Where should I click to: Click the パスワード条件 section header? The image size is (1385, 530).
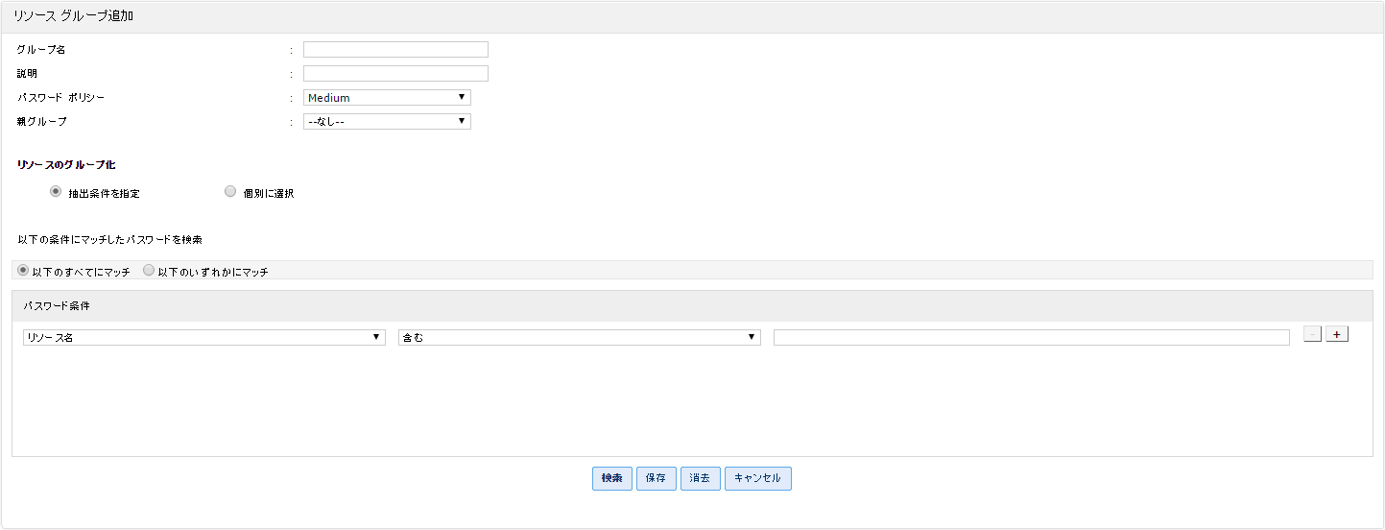pyautogui.click(x=57, y=305)
